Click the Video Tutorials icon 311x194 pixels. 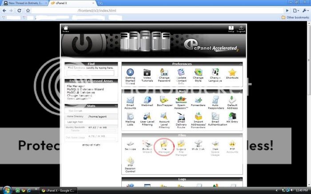147,73
